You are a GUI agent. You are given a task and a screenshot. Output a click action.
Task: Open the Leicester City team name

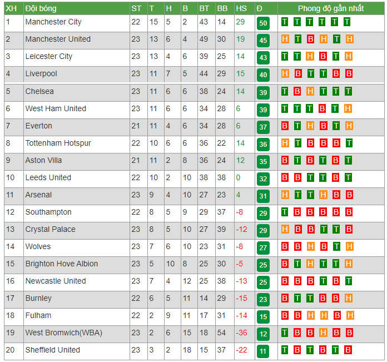(x=49, y=56)
